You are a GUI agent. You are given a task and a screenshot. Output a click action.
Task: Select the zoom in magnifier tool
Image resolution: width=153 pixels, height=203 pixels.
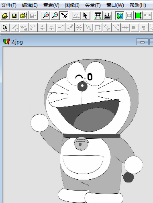point(46,16)
